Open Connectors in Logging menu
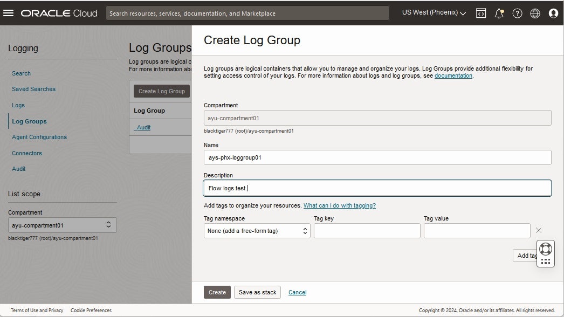This screenshot has width=564, height=317. 27,153
